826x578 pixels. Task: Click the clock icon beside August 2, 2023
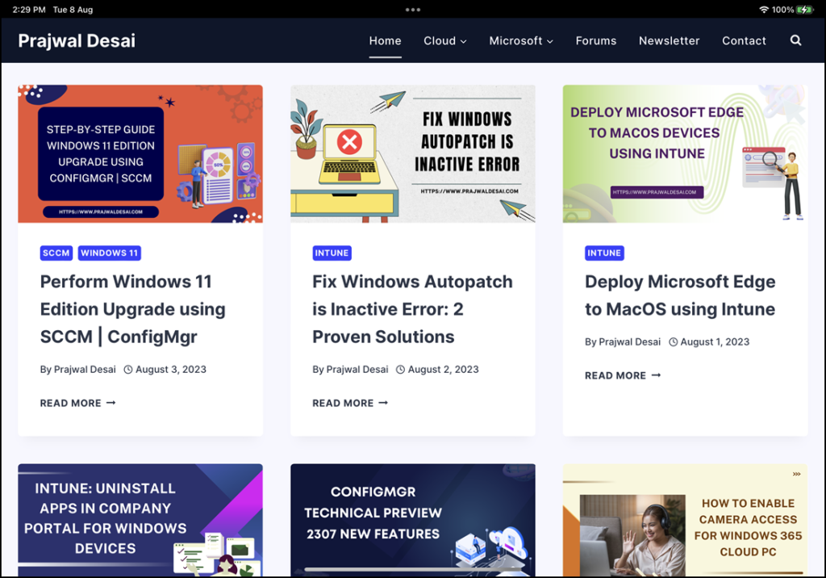click(x=400, y=370)
